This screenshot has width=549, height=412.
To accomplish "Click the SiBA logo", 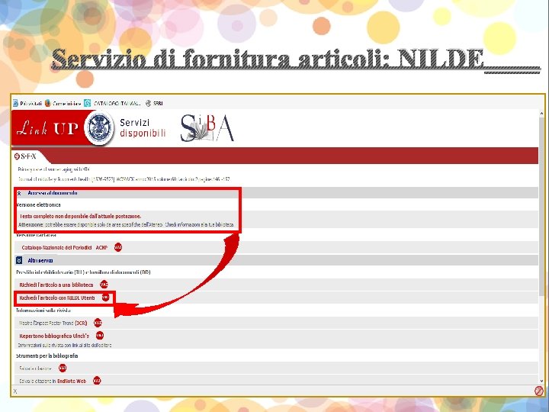I will [x=207, y=128].
